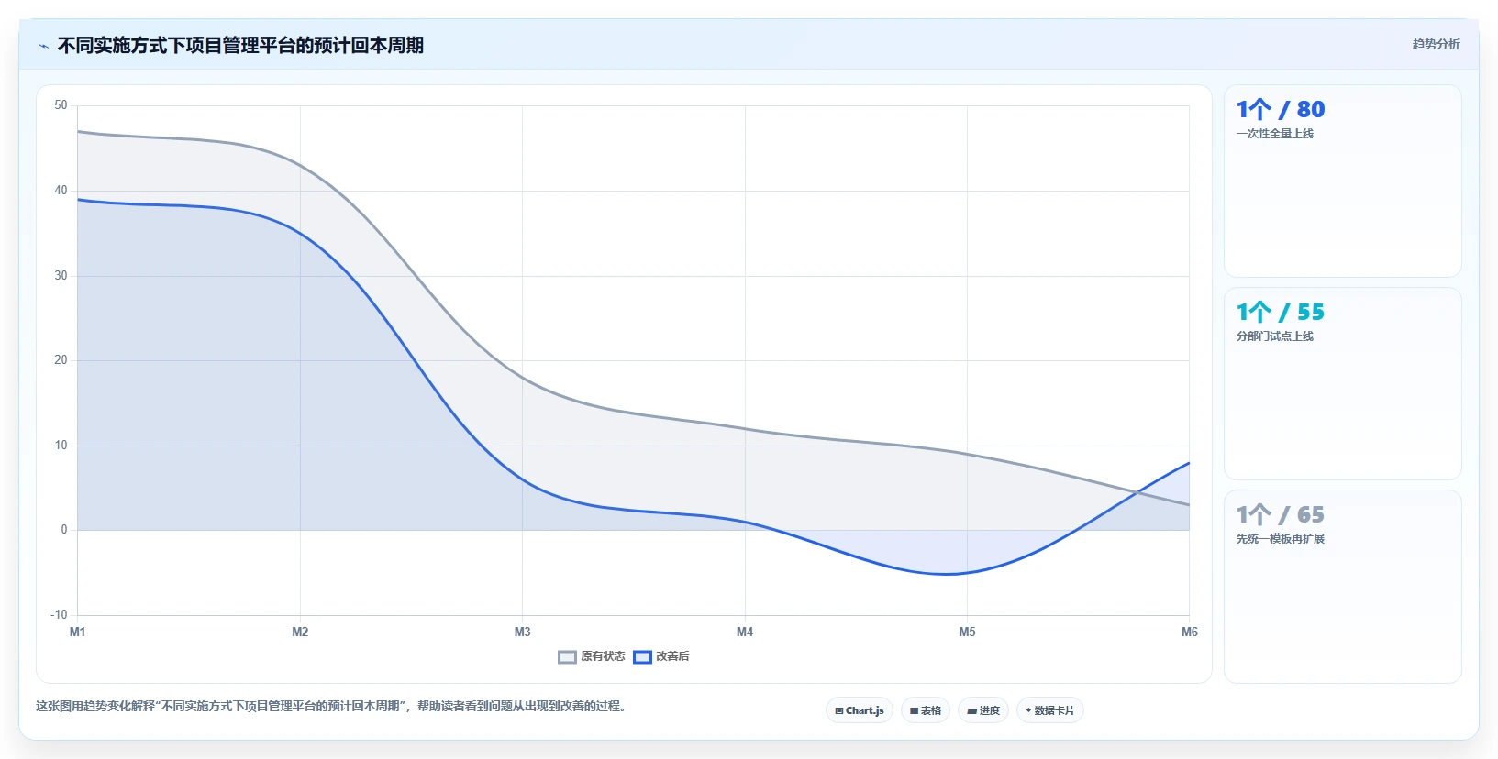Image resolution: width=1498 pixels, height=759 pixels.
Task: Click the trend icon beside the chart title
Action: [x=43, y=46]
